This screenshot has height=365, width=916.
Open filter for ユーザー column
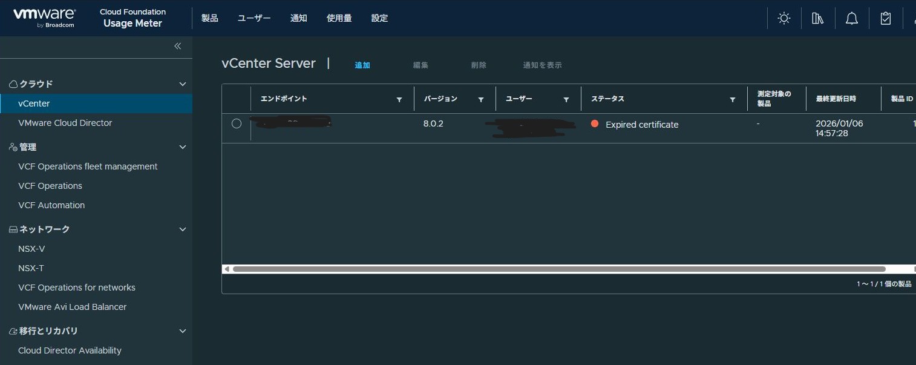pyautogui.click(x=566, y=99)
